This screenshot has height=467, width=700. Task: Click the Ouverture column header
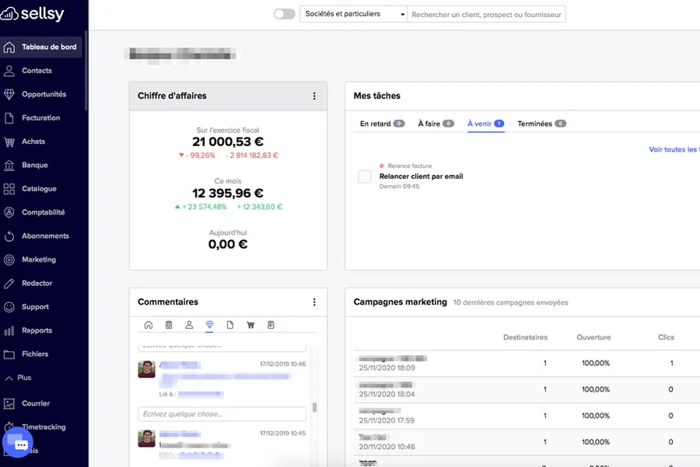click(x=593, y=337)
